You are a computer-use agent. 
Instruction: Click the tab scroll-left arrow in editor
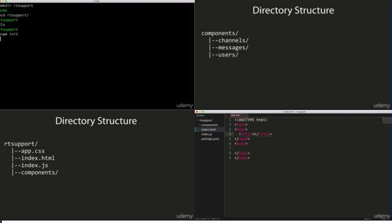pyautogui.click(x=226, y=115)
